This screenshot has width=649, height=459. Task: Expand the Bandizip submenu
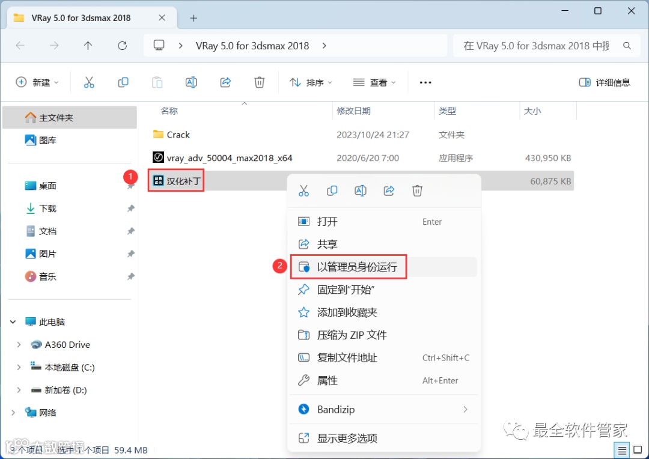pyautogui.click(x=465, y=409)
